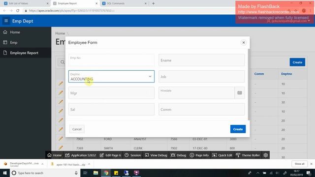Click Home breadcrumb link
The width and height of the screenshot is (315, 177).
tap(60, 33)
